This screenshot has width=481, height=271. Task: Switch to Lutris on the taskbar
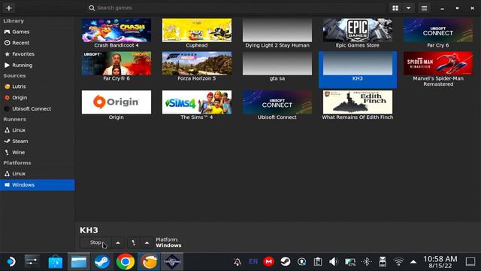[149, 262]
